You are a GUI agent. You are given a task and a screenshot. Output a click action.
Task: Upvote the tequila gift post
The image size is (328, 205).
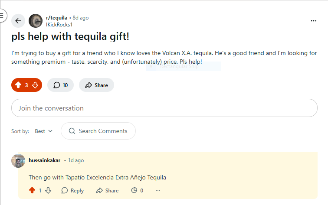(x=18, y=85)
